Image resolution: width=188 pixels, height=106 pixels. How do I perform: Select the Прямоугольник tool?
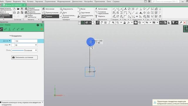[x=50, y=12]
